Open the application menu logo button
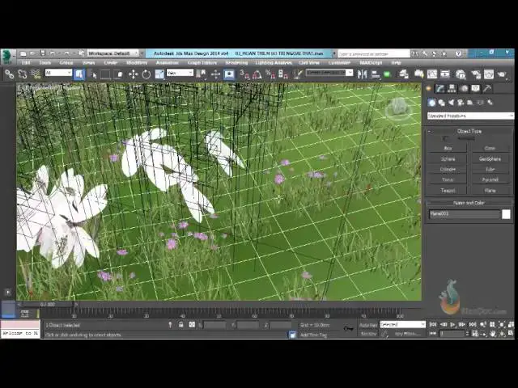The height and width of the screenshot is (388, 518). [x=6, y=57]
